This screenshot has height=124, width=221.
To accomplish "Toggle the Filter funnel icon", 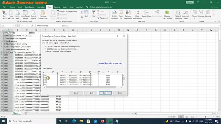I will pyautogui.click(x=94, y=14).
